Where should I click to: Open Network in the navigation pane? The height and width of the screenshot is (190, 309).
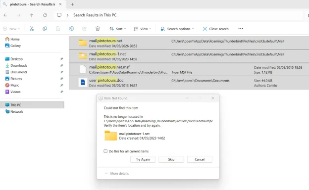pos(14,111)
